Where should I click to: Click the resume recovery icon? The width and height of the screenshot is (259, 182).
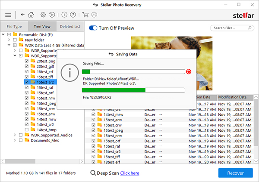click(52, 15)
